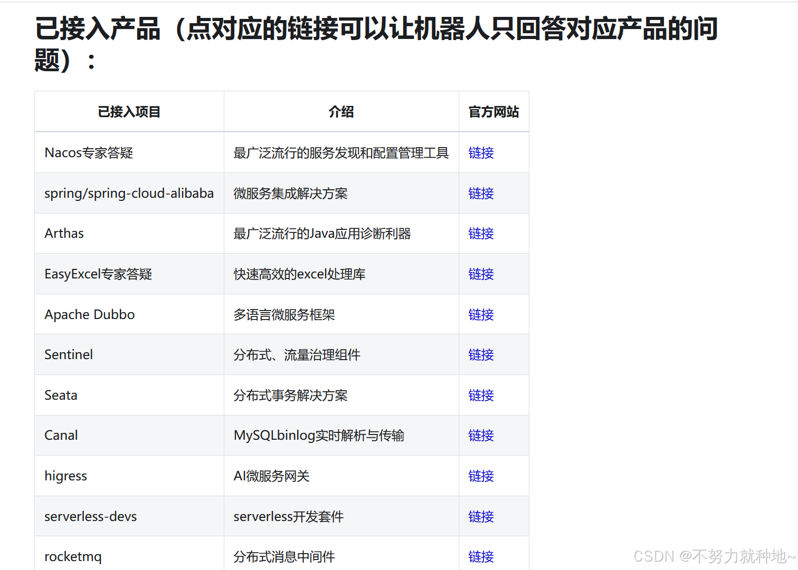
Task: Open the 链接 link in Seata row
Action: (481, 395)
